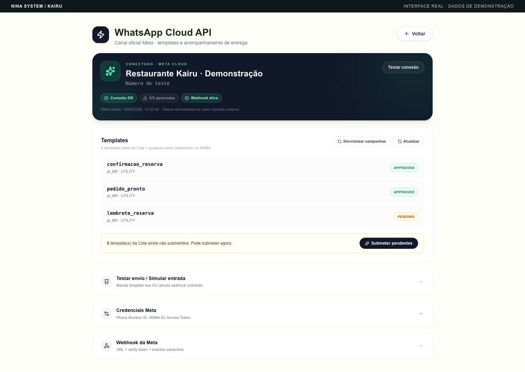This screenshot has height=372, width=525.
Task: Click the CONECTADO · META CLOUD label
Action: point(156,64)
